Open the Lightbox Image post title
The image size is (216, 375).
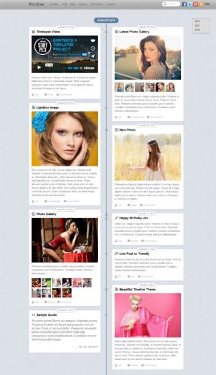(47, 108)
